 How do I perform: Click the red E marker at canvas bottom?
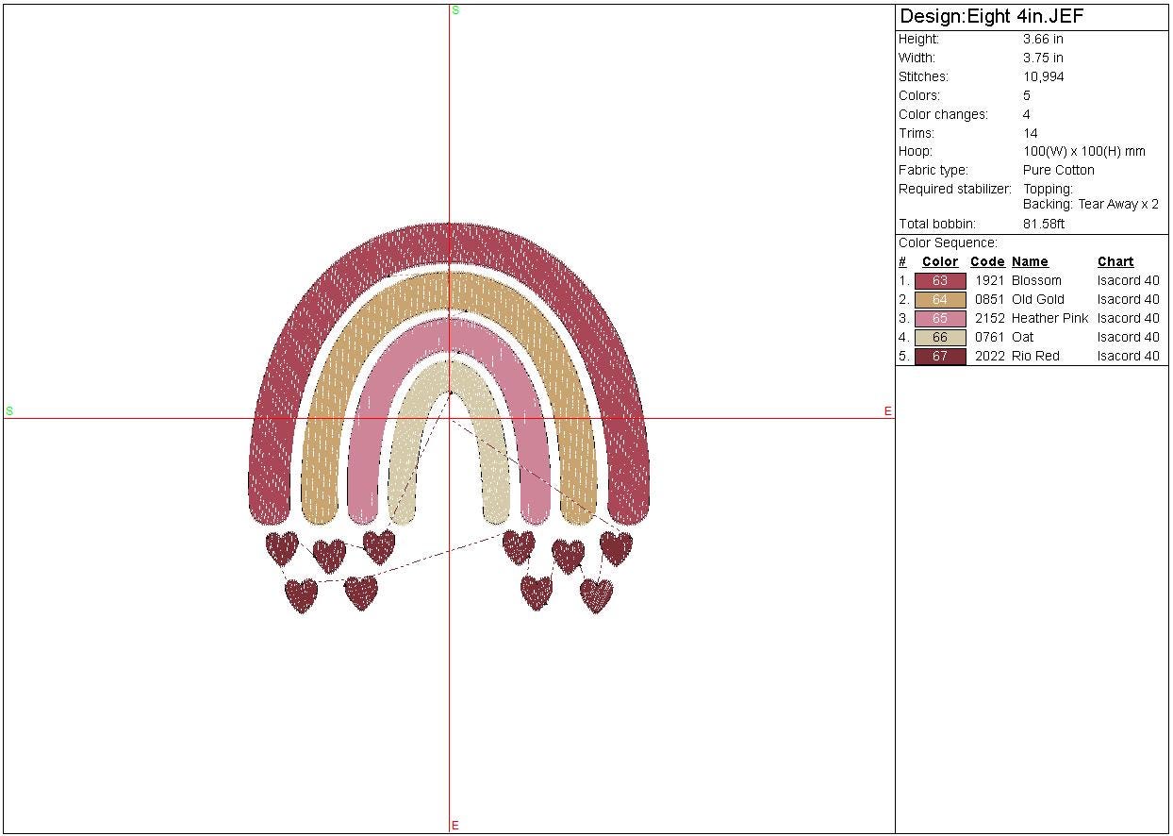(455, 826)
